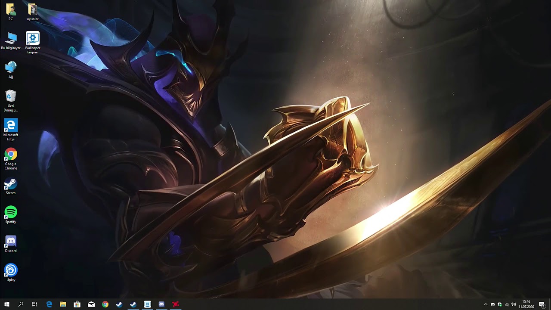
Task: Select the Geri Dönüşüm recycle bin icon
Action: click(11, 101)
